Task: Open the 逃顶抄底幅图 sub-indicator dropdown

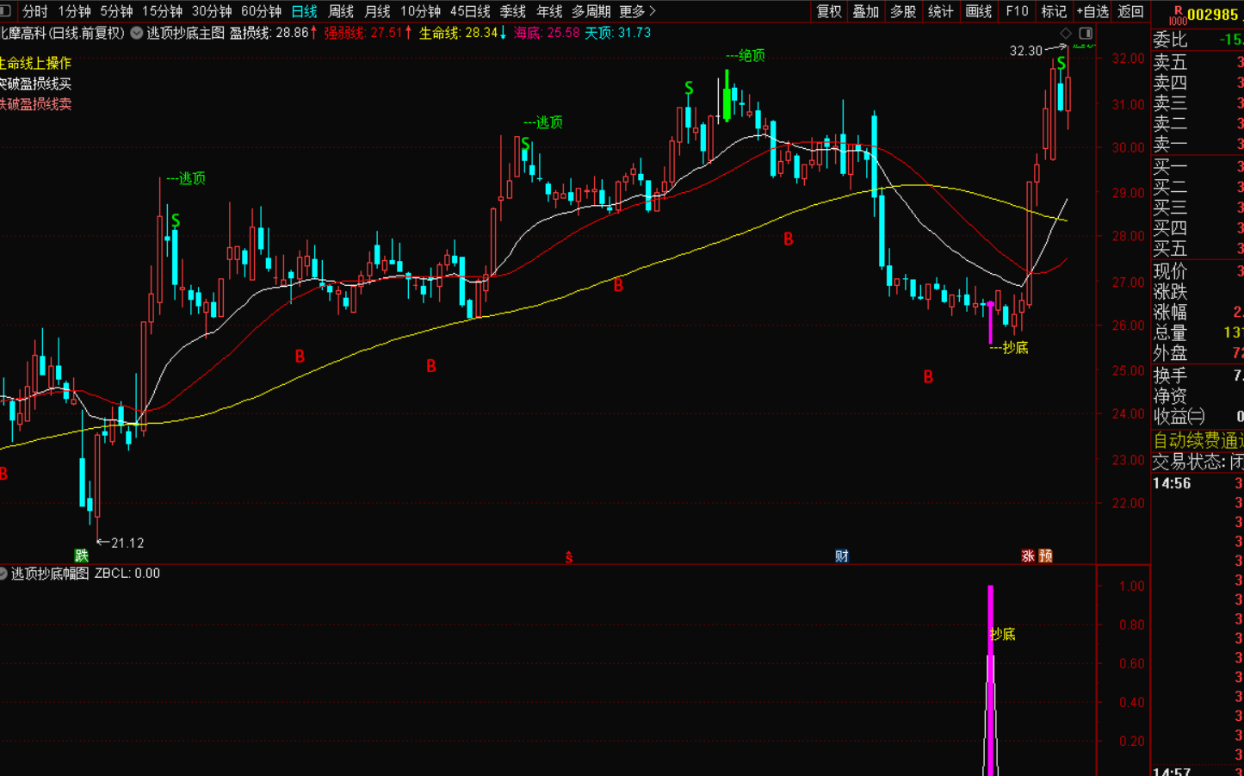Action: point(3,573)
